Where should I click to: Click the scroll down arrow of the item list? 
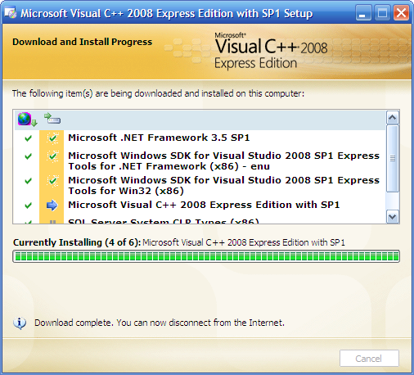click(x=393, y=217)
